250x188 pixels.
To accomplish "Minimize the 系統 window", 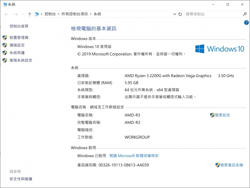I will click(x=213, y=4).
